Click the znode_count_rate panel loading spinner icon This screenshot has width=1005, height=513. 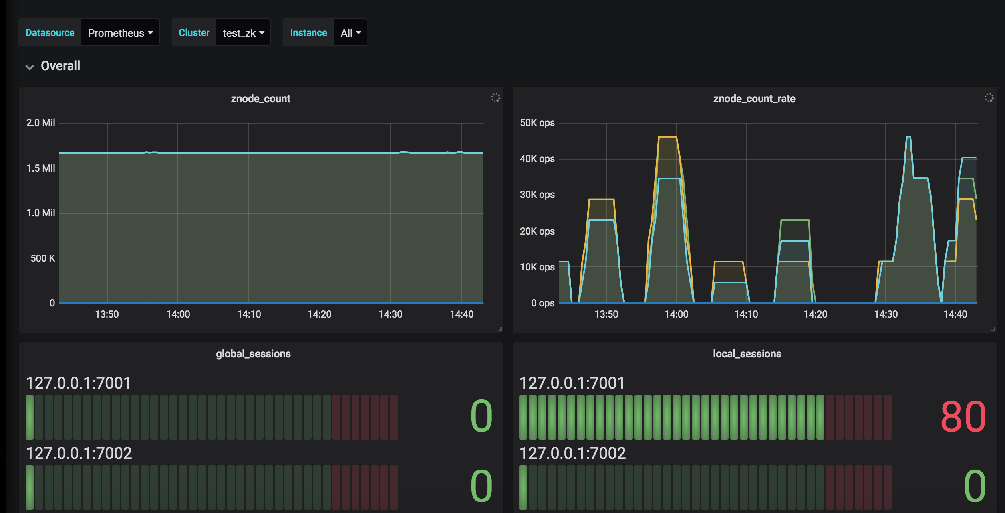coord(989,98)
